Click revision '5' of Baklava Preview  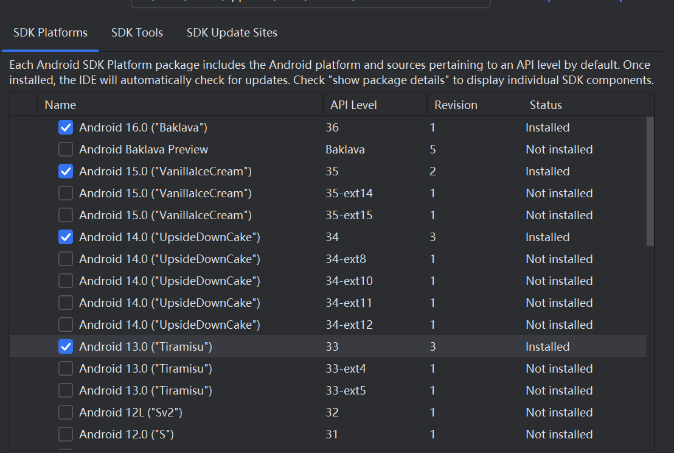click(x=433, y=149)
